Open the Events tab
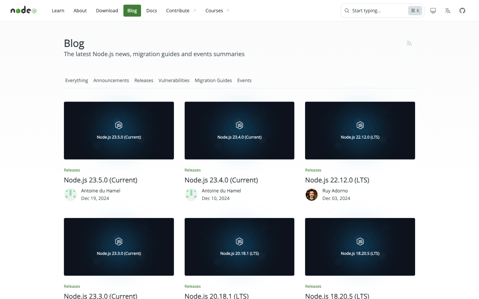Image resolution: width=479 pixels, height=299 pixels. (244, 80)
